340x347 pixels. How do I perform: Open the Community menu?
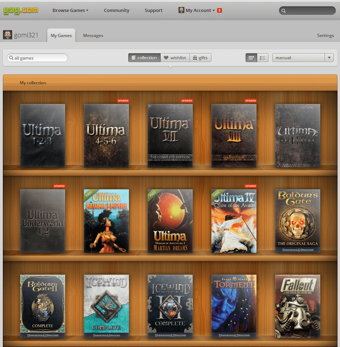tap(117, 10)
